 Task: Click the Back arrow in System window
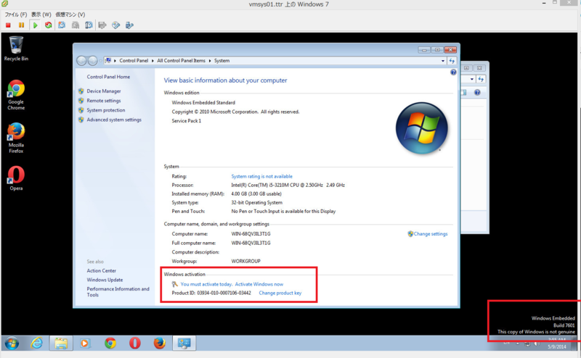click(81, 61)
